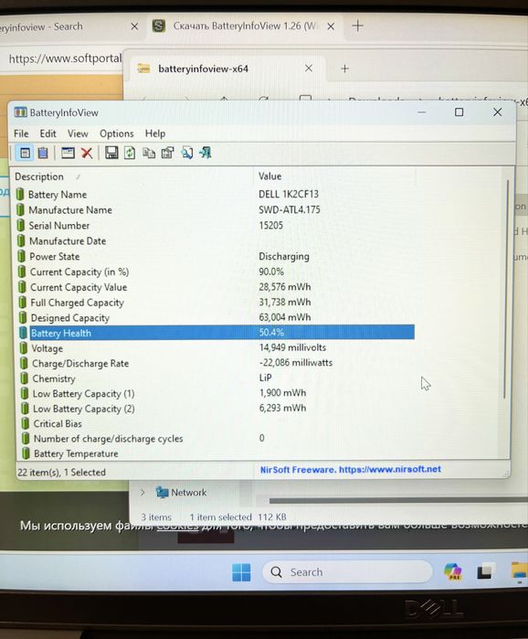Copy selected items using toolbar copy icon

(149, 154)
